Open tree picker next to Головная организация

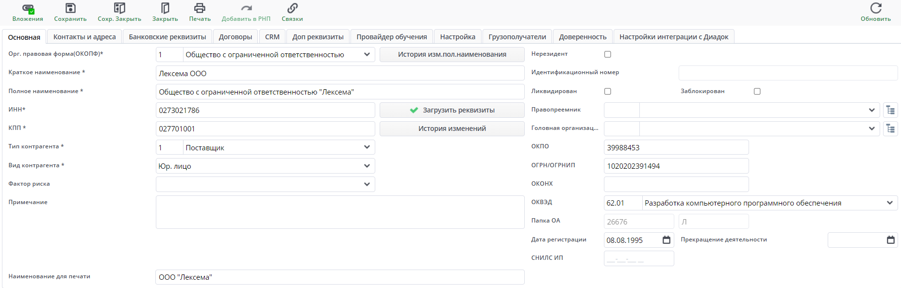coord(890,128)
